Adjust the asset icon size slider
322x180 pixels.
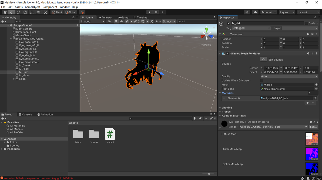pyautogui.click(x=208, y=174)
